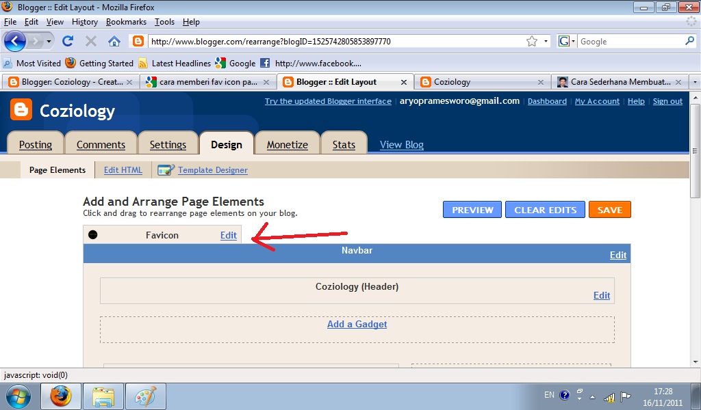Screen dimensions: 701x410
Task: Click the stop loading X icon
Action: point(91,42)
